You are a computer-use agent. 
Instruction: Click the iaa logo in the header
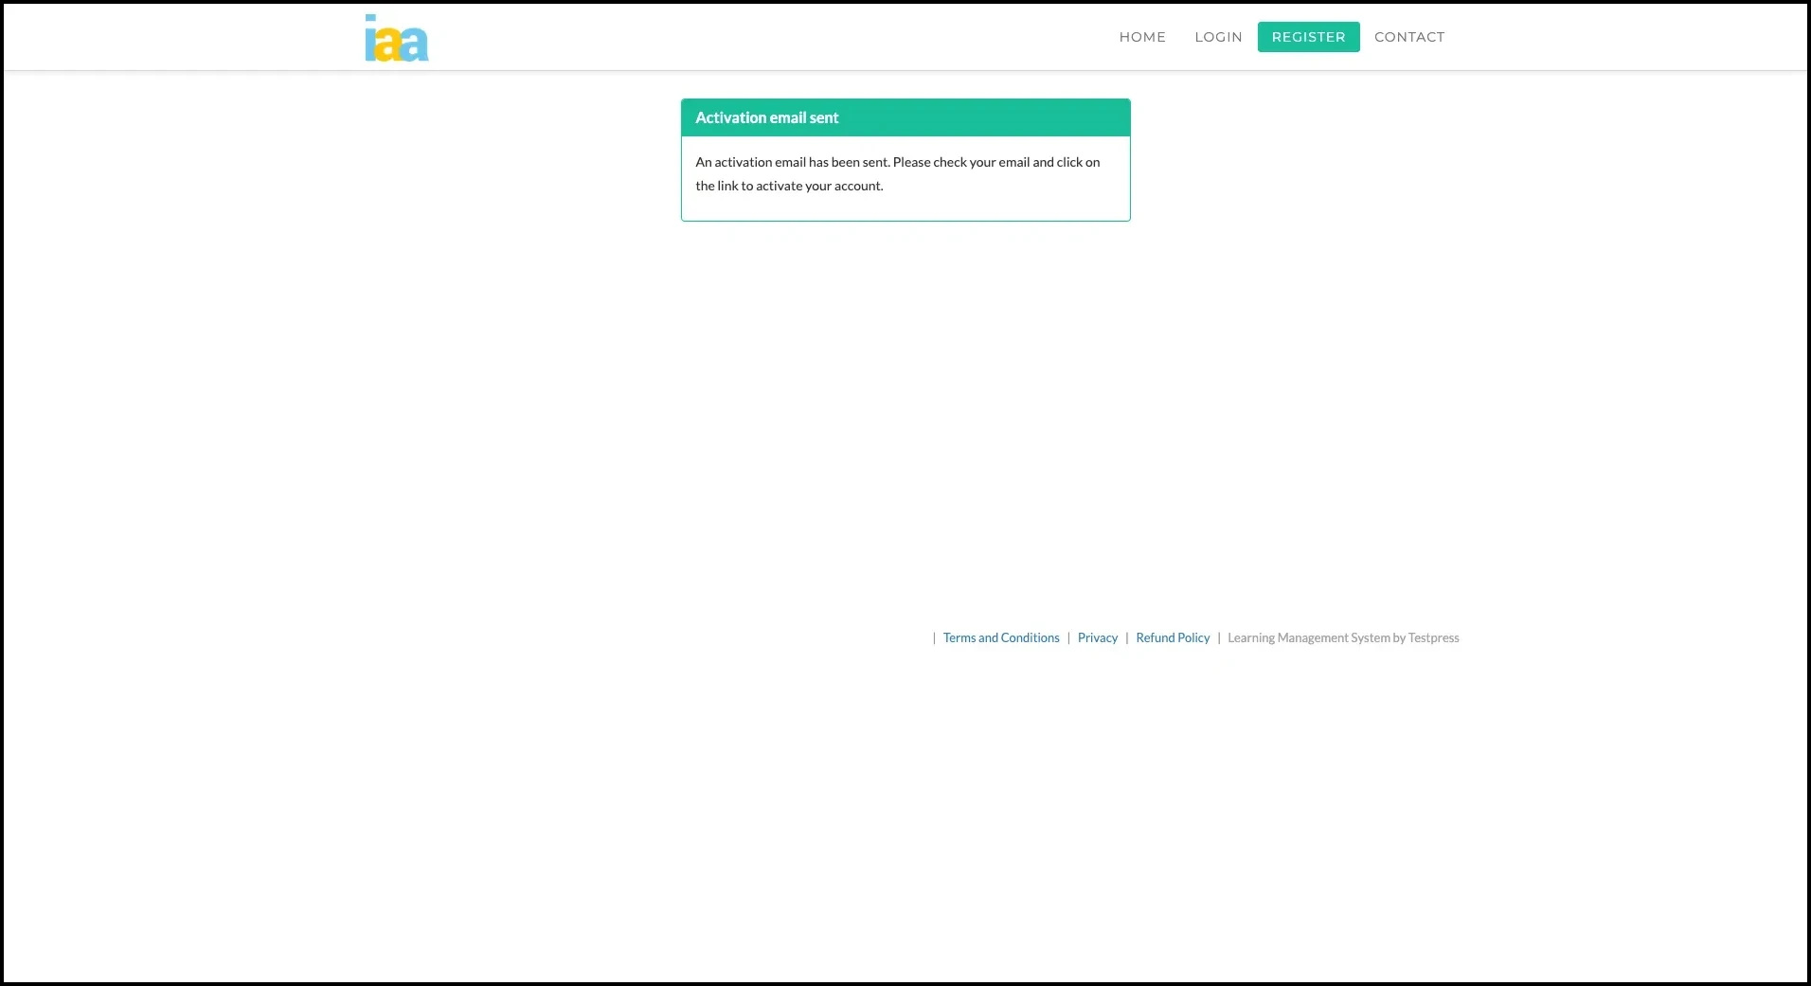coord(396,38)
